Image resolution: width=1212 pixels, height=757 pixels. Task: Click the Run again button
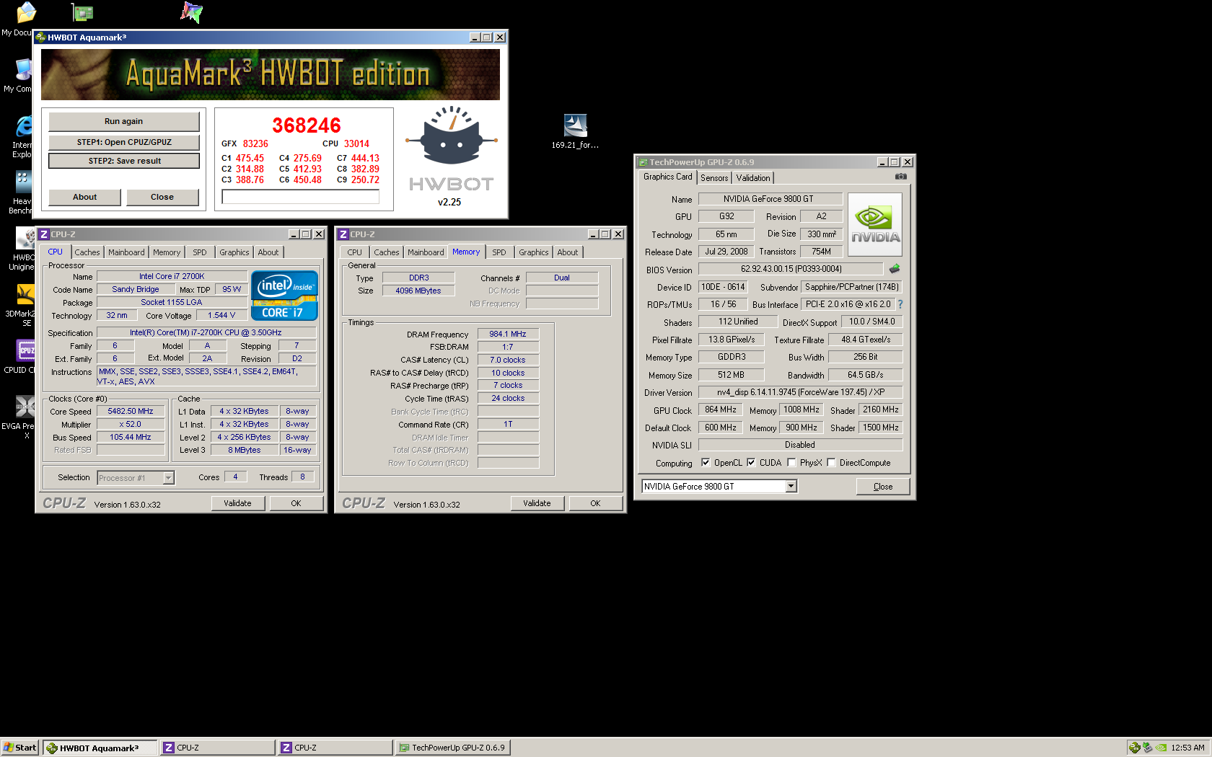123,121
